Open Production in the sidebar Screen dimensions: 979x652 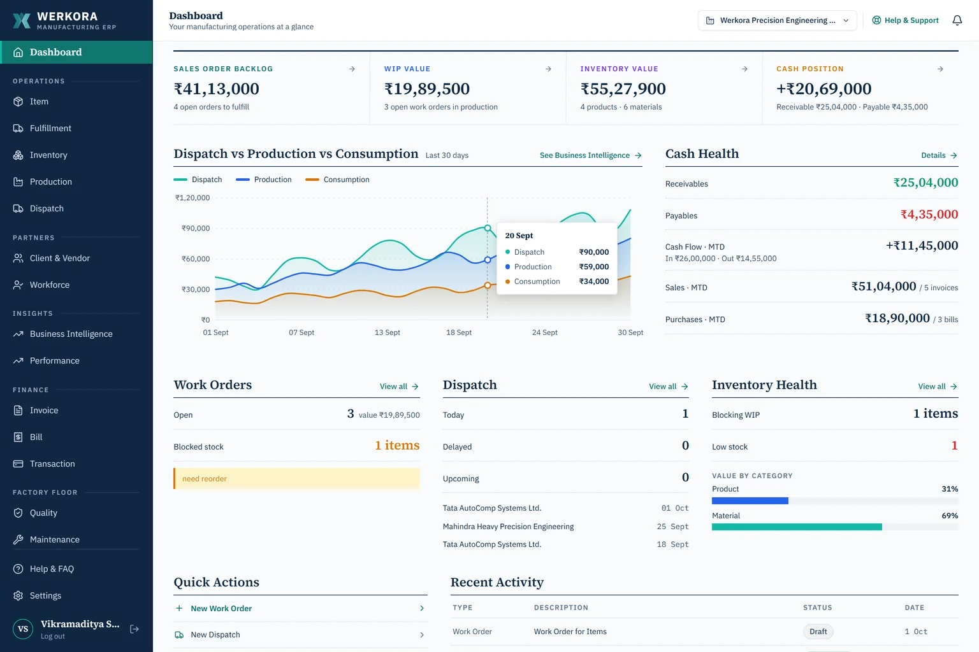pyautogui.click(x=76, y=182)
